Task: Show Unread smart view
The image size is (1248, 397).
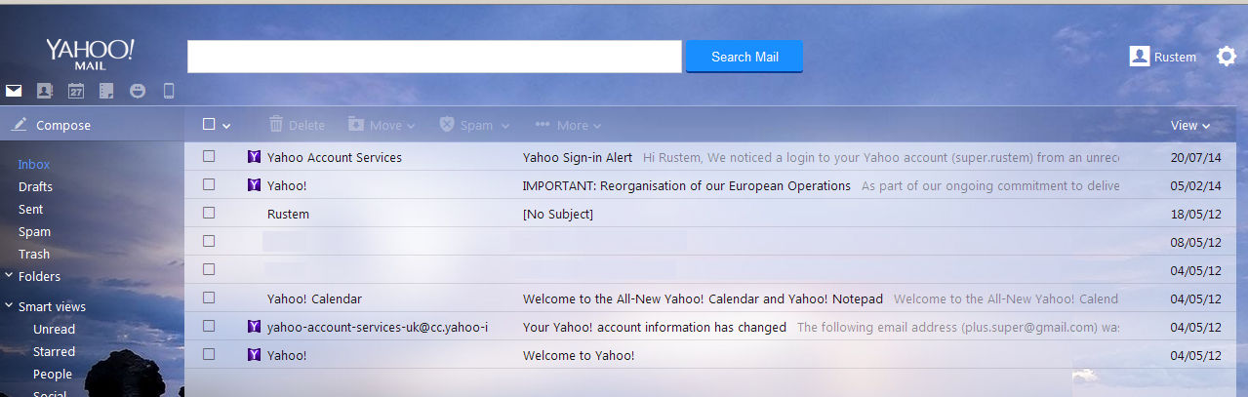Action: tap(54, 329)
